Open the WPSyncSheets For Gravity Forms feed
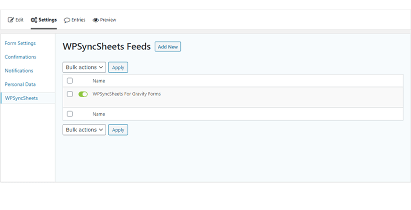411x210 pixels. point(127,94)
